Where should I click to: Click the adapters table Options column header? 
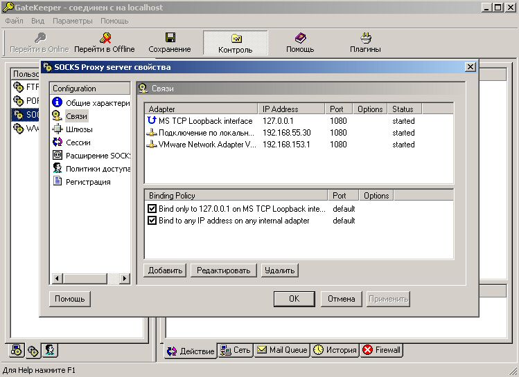370,109
